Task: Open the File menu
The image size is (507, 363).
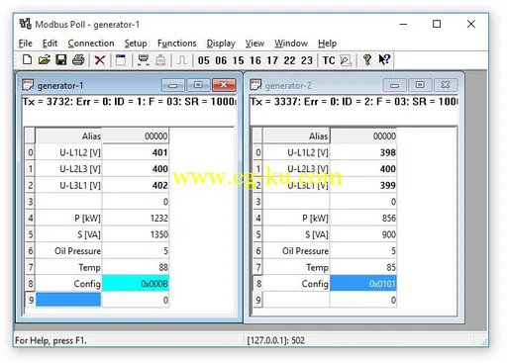Action: pos(26,44)
